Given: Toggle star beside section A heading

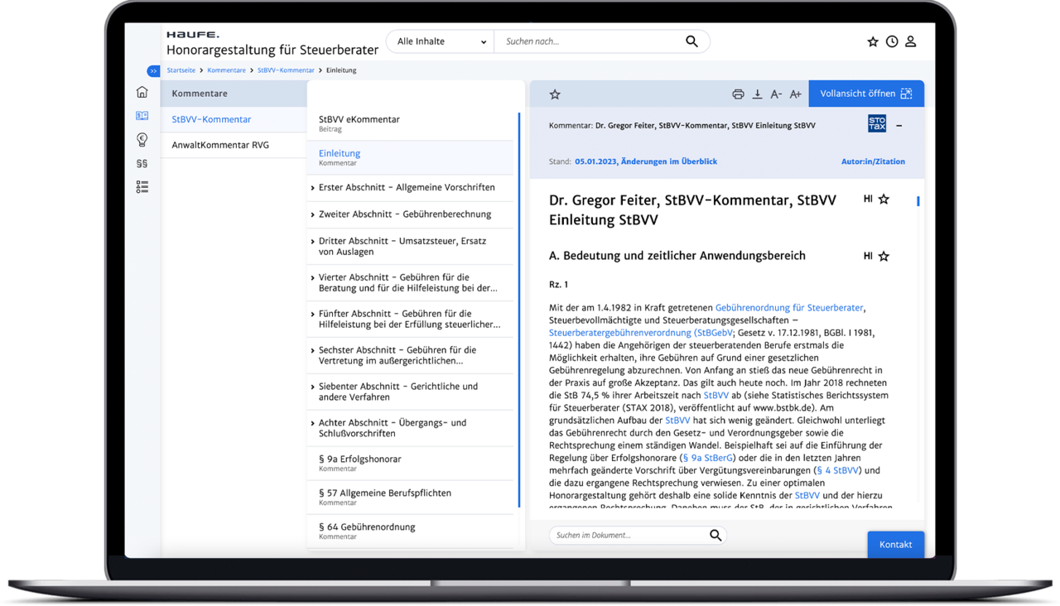Looking at the screenshot, I should tap(884, 257).
